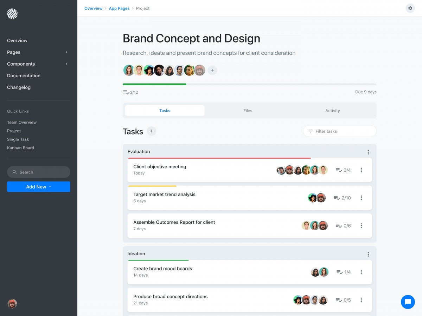Click checklist icon in Target market trend row

pyautogui.click(x=337, y=198)
